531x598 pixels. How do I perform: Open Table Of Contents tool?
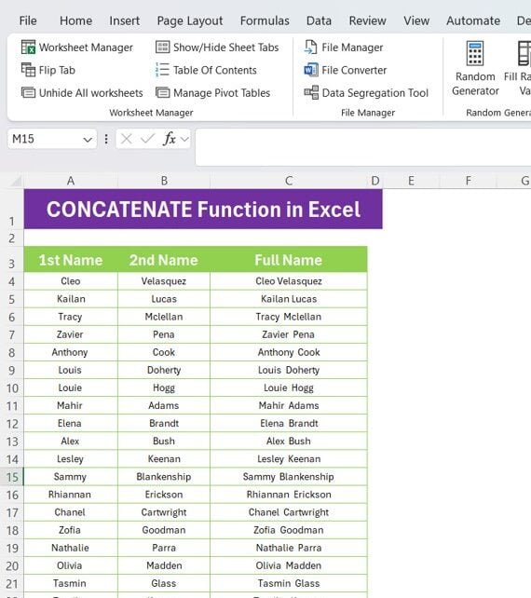coord(206,70)
